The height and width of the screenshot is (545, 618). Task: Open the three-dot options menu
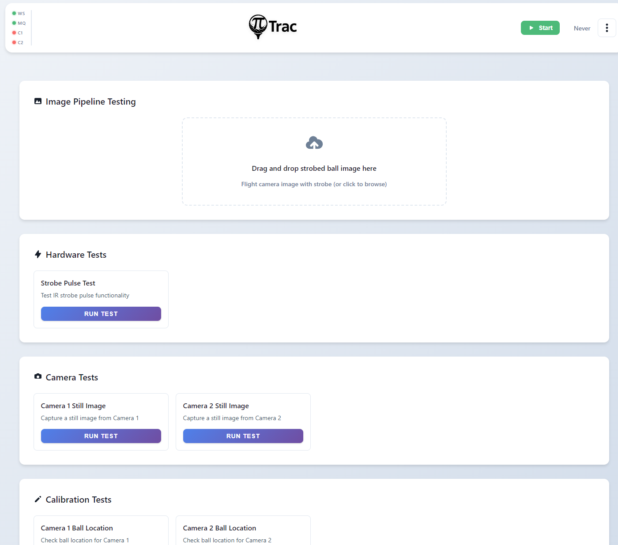607,28
